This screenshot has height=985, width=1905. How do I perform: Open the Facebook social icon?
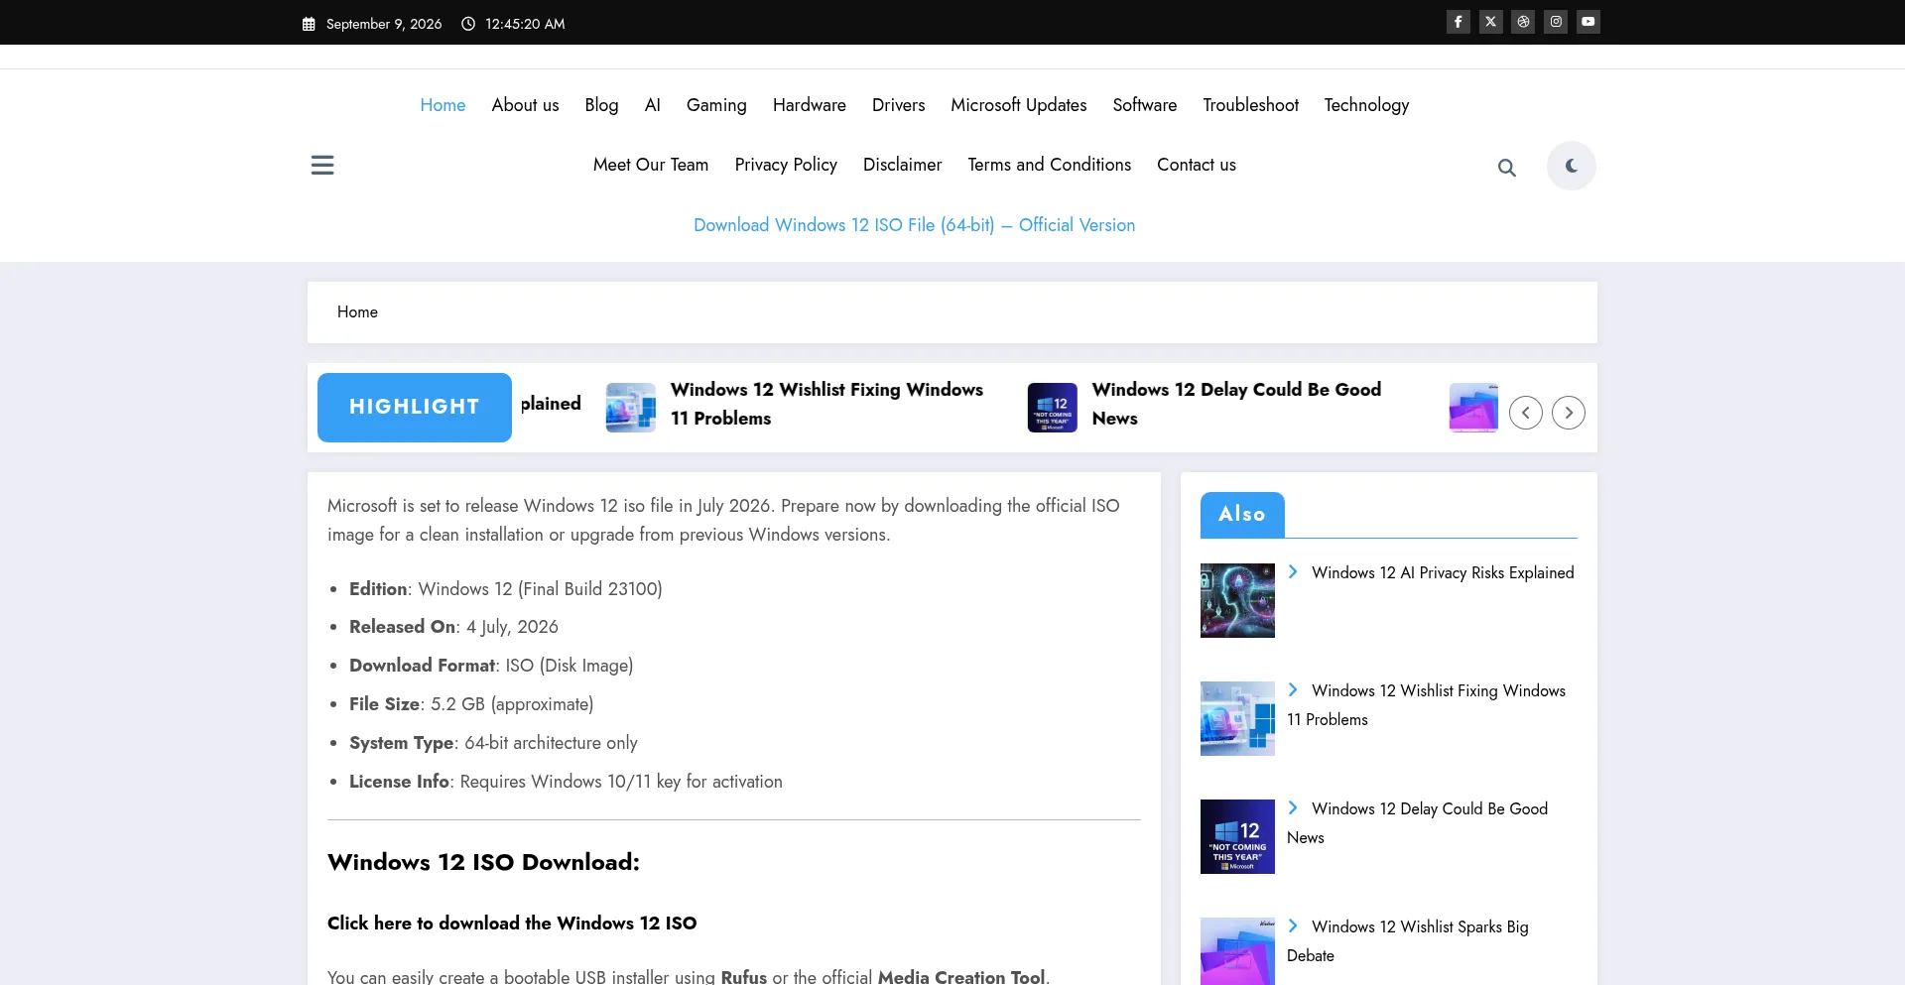click(x=1458, y=22)
